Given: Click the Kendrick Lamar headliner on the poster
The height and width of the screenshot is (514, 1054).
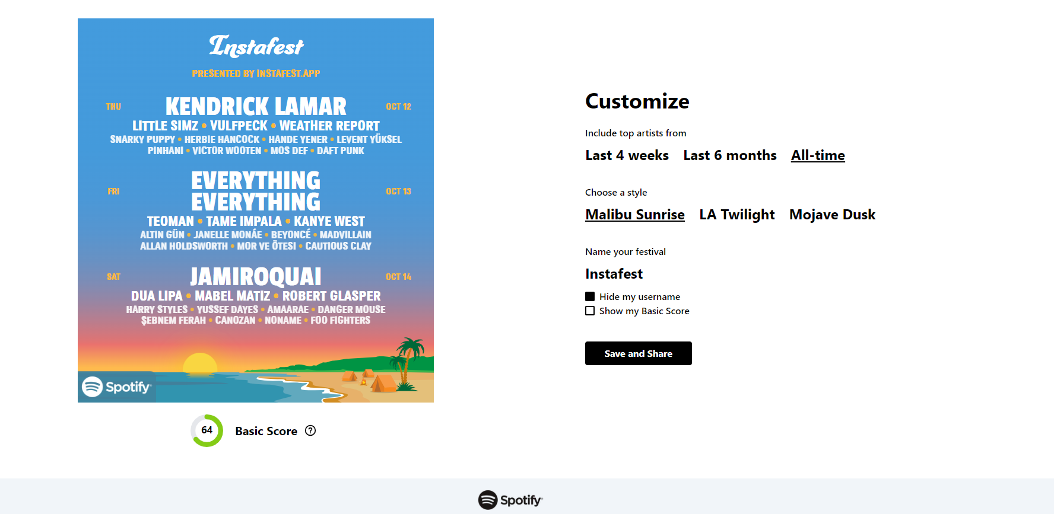Looking at the screenshot, I should 256,107.
